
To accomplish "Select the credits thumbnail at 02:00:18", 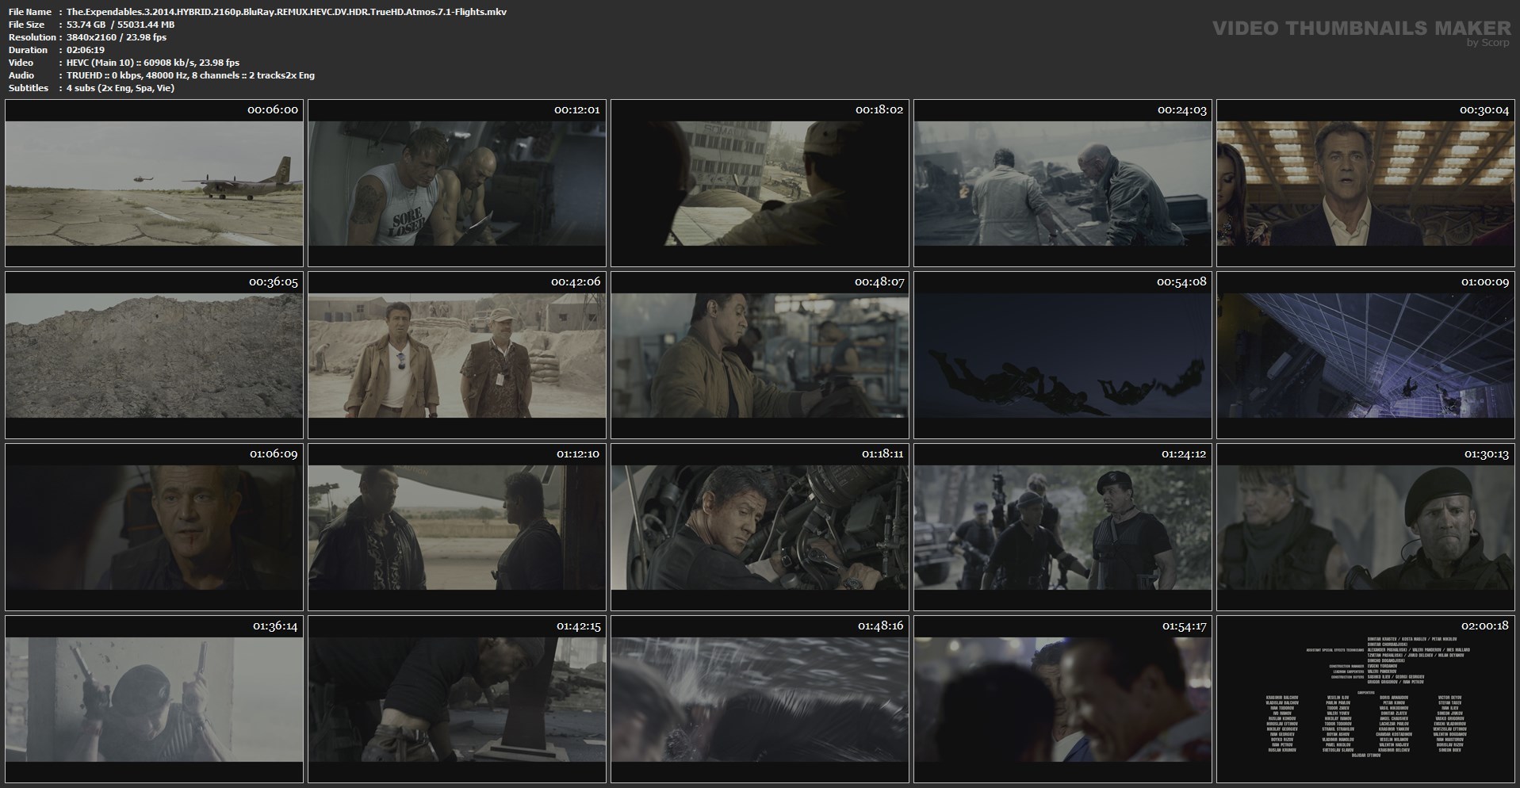I will [1365, 699].
